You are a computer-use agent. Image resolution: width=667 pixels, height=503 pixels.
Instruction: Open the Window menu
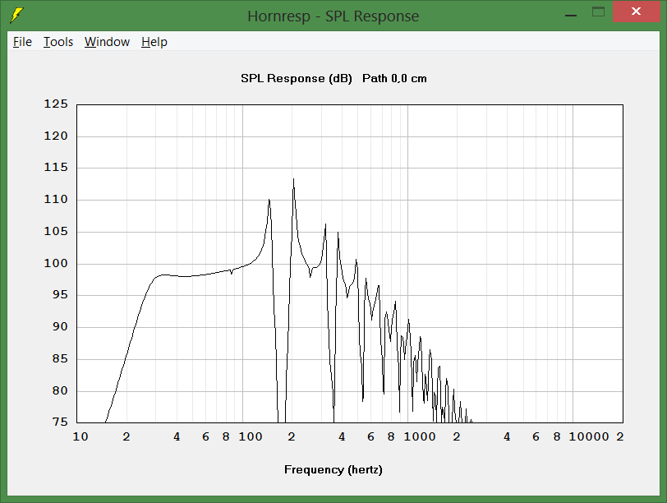tap(107, 42)
